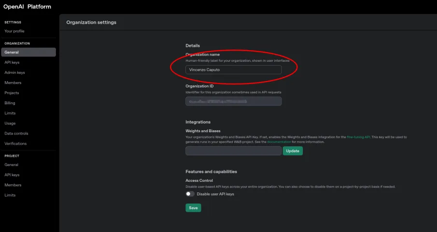This screenshot has height=232, width=437.
Task: Open Admin keys page
Action: pos(15,72)
